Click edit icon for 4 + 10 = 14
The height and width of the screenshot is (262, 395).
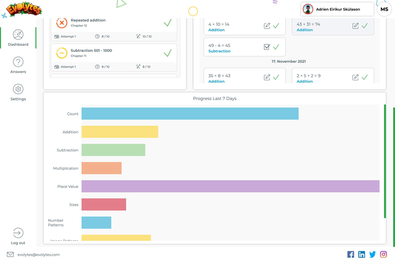point(267,26)
